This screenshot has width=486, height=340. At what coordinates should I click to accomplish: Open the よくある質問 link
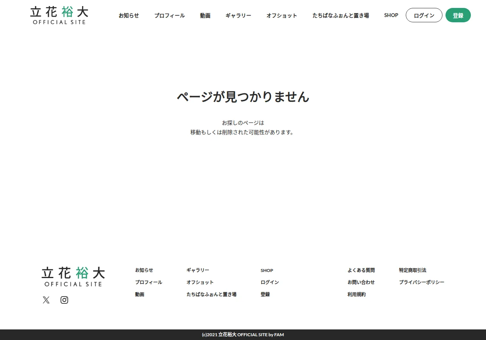[361, 270]
